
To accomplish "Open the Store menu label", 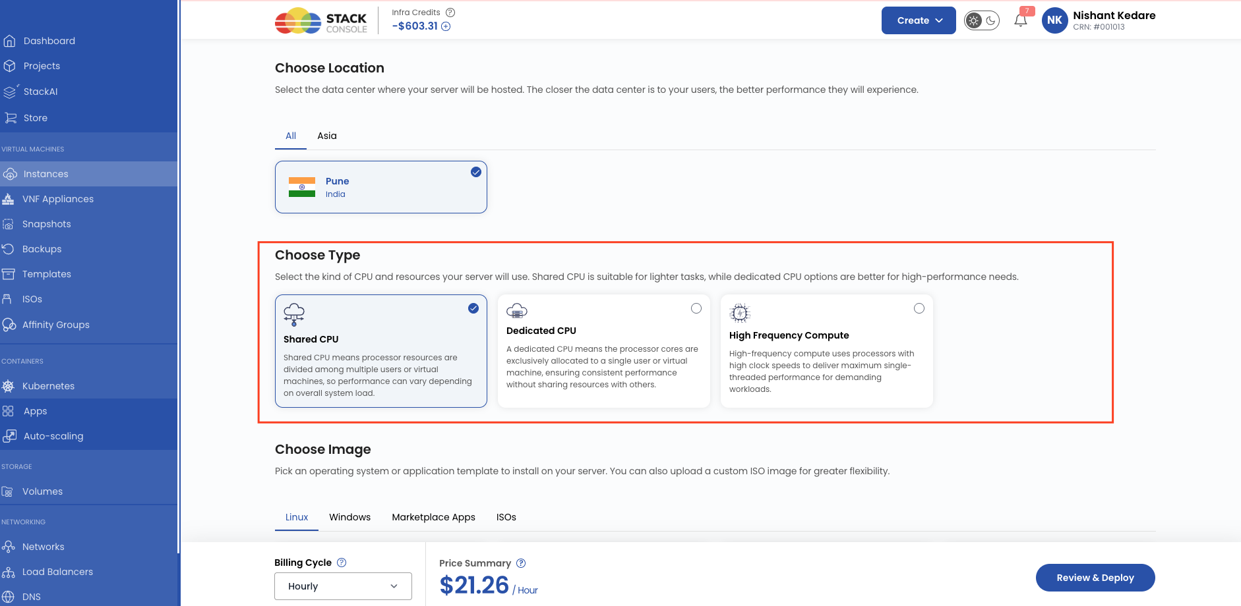I will tap(36, 118).
